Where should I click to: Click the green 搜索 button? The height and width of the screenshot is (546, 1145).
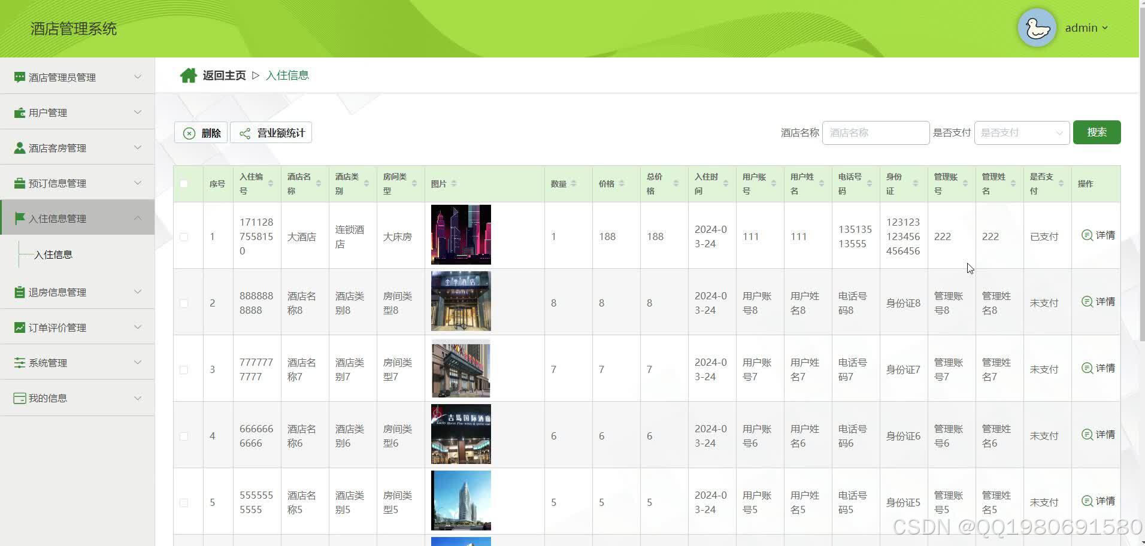point(1096,132)
